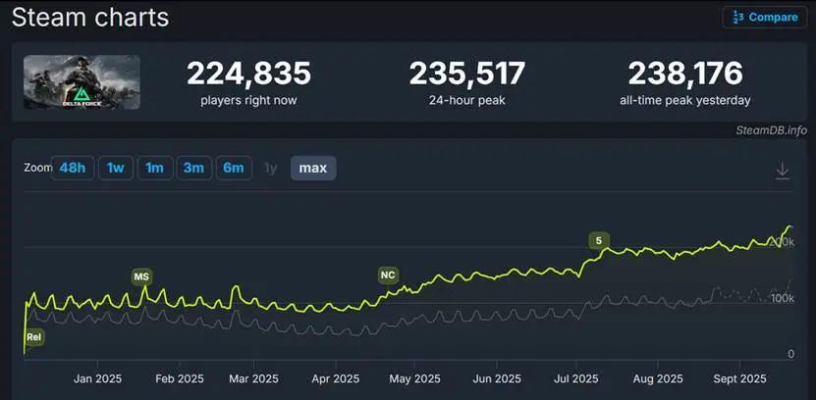This screenshot has height=400, width=816.
Task: Click the MS event marker
Action: point(141,276)
